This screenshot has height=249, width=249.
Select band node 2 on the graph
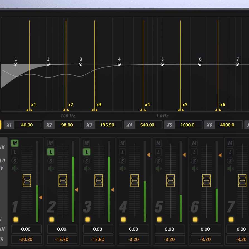pos(48,64)
